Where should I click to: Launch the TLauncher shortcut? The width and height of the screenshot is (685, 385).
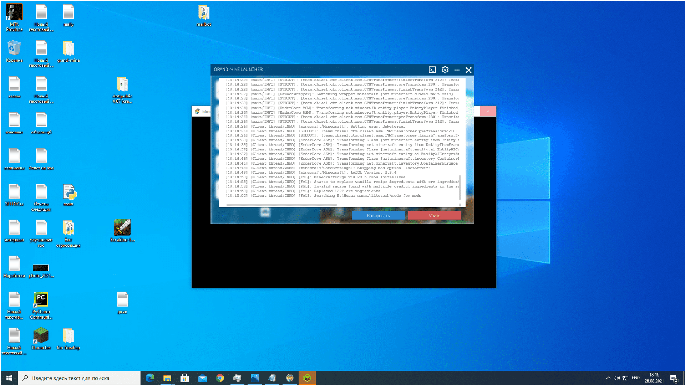pyautogui.click(x=41, y=339)
